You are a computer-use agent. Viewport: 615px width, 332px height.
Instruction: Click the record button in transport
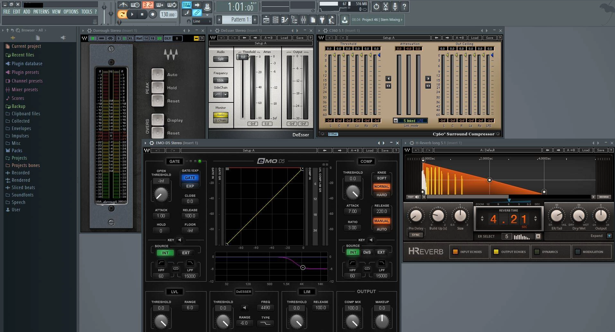pos(153,14)
